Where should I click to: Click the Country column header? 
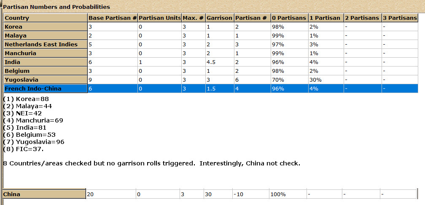46,18
